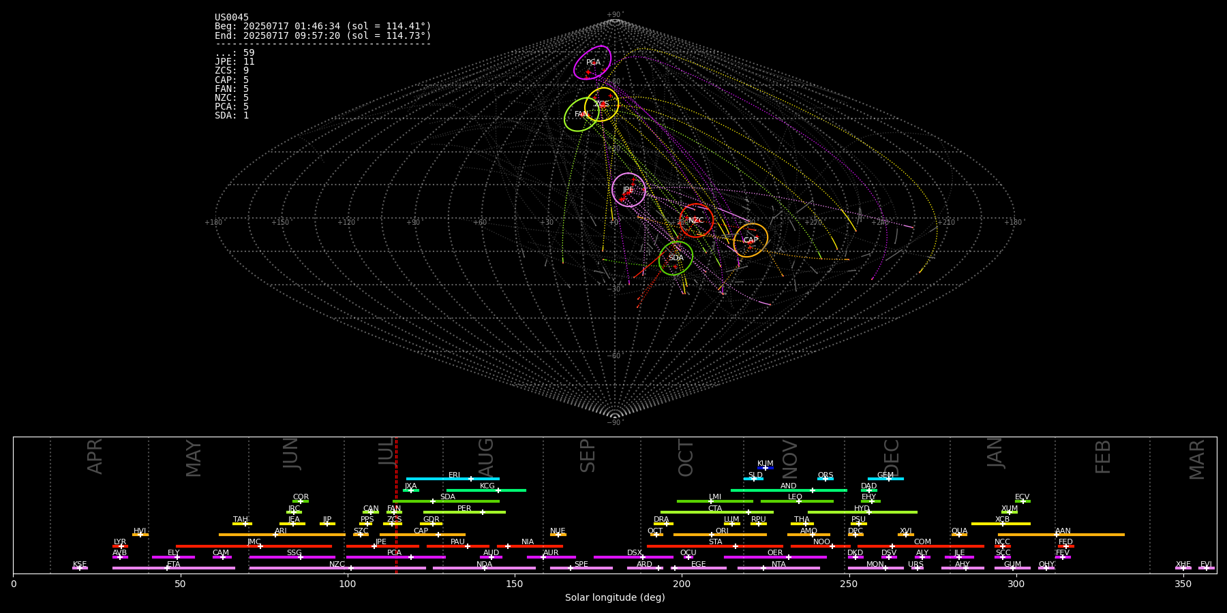Select the long orange AAN bar in timeline
The width and height of the screenshot is (1227, 613).
pos(1061,535)
